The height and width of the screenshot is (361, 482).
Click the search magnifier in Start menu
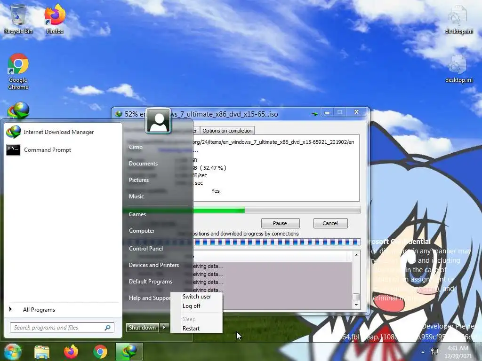[x=108, y=328]
